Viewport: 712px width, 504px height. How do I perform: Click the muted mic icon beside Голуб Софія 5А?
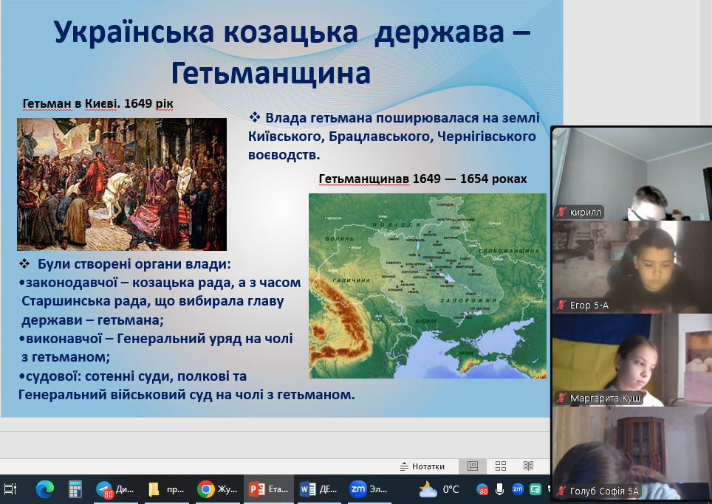pos(562,491)
